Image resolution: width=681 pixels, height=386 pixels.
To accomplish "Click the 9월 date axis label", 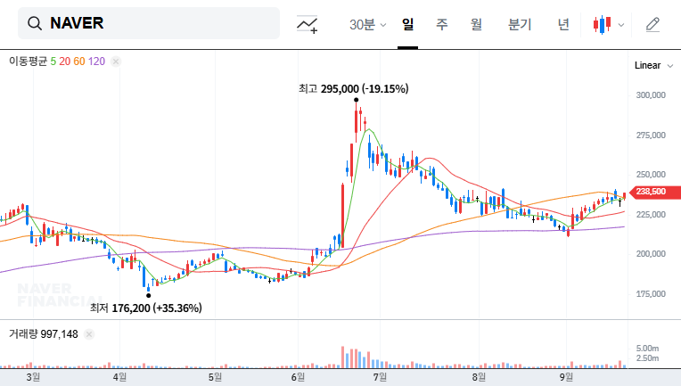I will coord(566,377).
